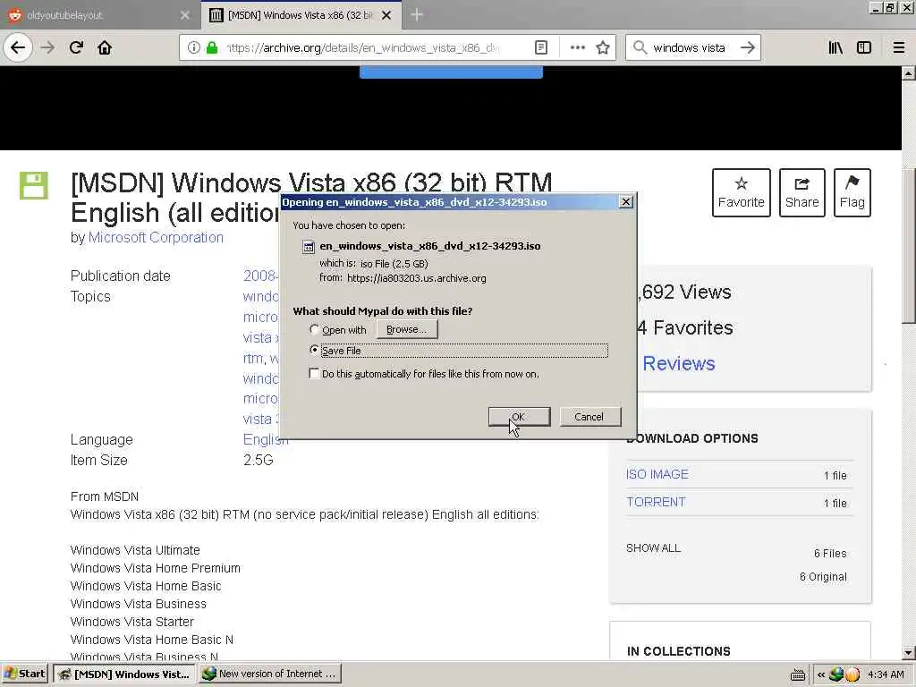The width and height of the screenshot is (916, 687).
Task: Click SHOW ALL download files
Action: coord(653,548)
